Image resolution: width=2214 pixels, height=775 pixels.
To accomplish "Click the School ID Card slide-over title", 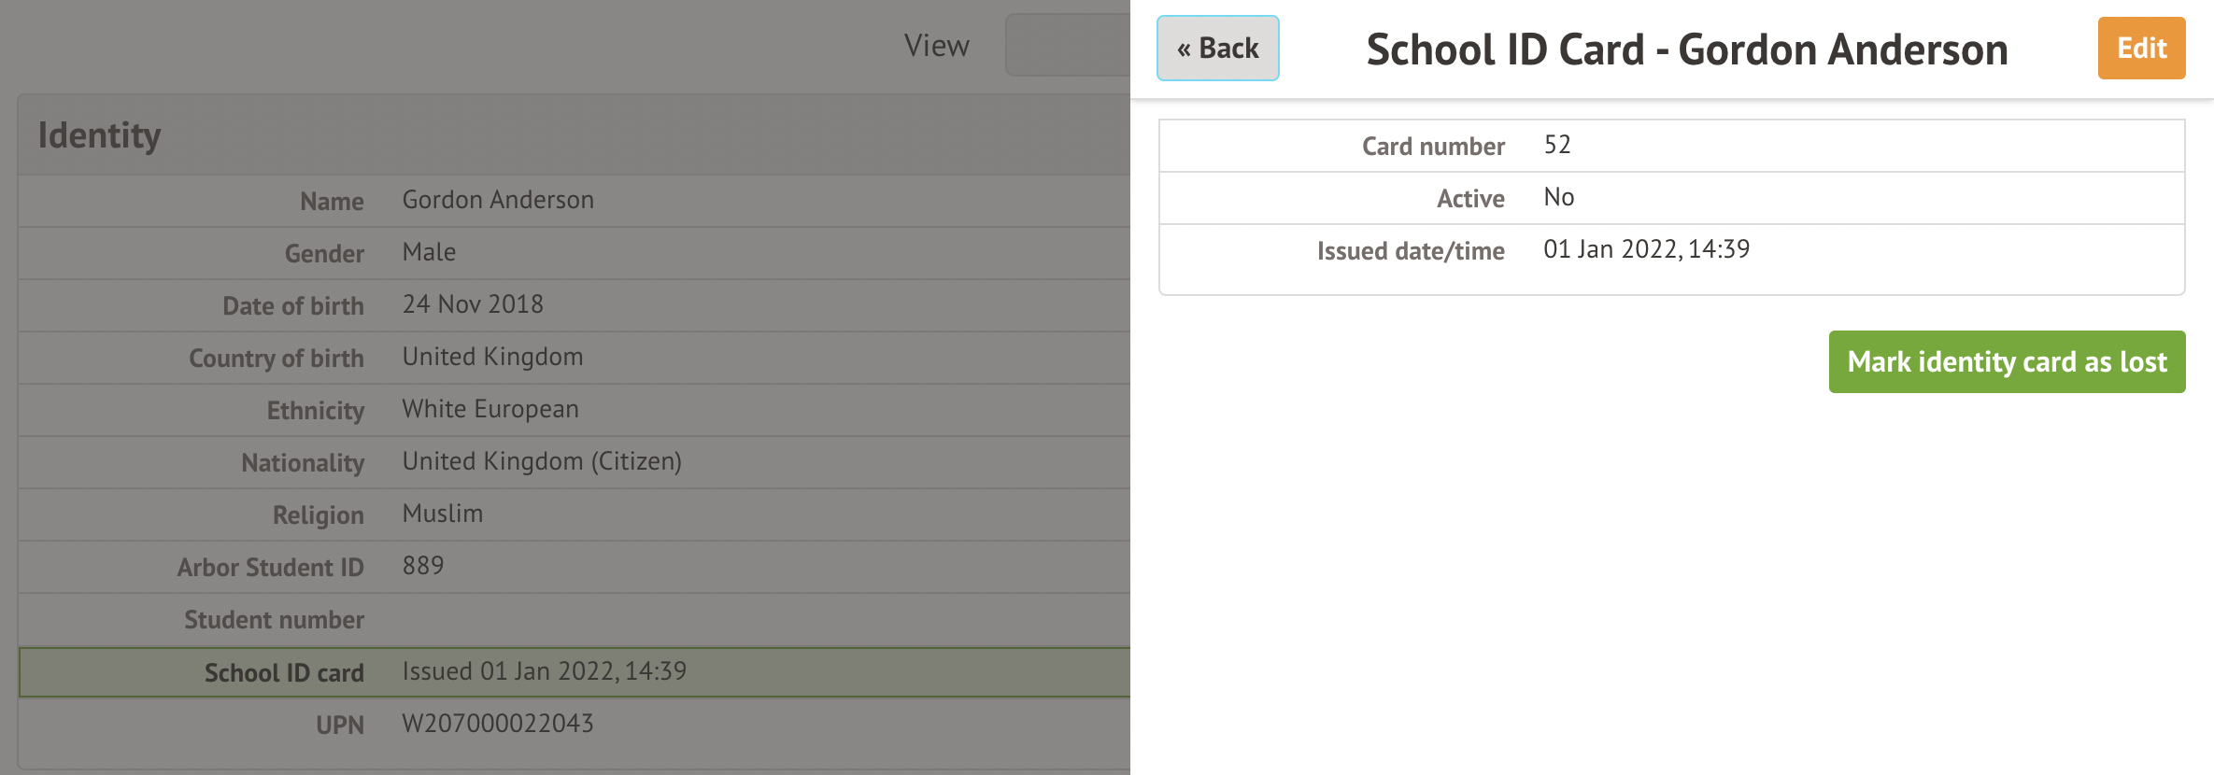I will pyautogui.click(x=1686, y=50).
